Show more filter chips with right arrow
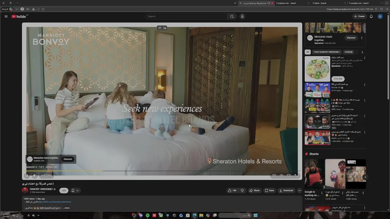390x219 pixels. coord(362,52)
